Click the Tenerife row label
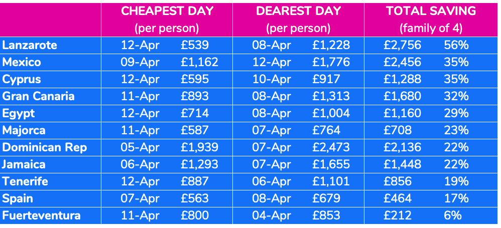Viewport: 501px width, 228px height. 25,182
